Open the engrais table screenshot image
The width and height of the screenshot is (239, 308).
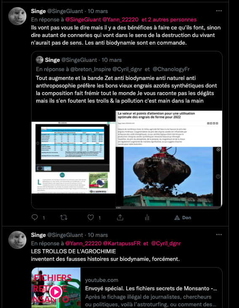click(74, 157)
